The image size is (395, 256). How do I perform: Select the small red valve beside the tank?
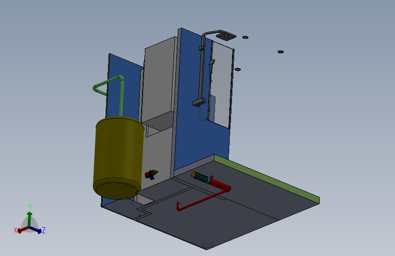click(x=151, y=174)
